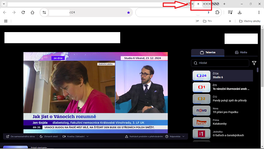The image size is (264, 150).
Task: Click the Hledat search field
Action: click(x=220, y=63)
